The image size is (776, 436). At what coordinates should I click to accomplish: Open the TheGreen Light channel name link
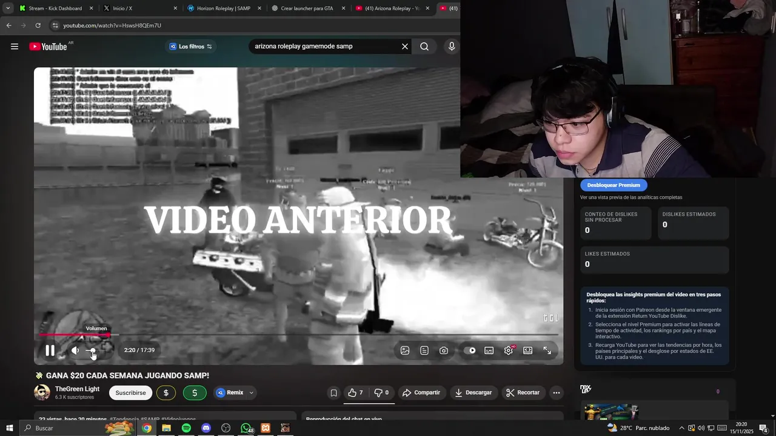pyautogui.click(x=77, y=389)
